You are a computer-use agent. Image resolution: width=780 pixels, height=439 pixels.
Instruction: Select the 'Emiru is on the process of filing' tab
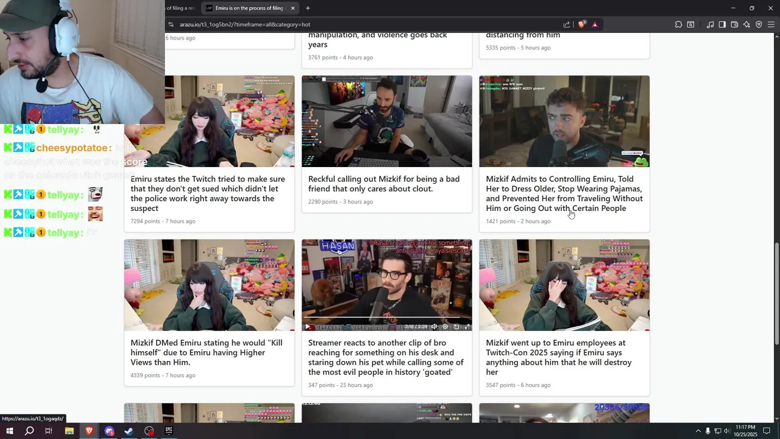[249, 8]
